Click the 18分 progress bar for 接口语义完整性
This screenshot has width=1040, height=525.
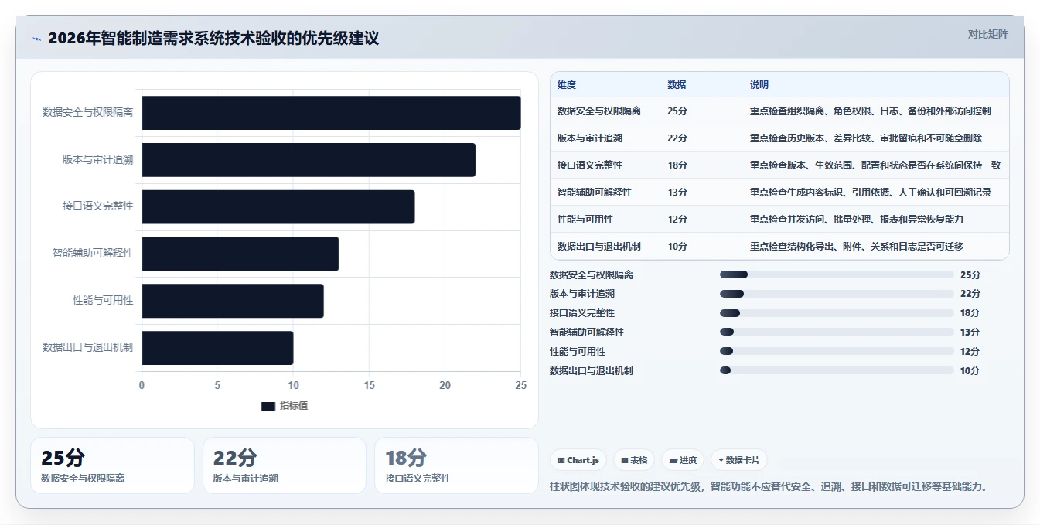coord(837,313)
